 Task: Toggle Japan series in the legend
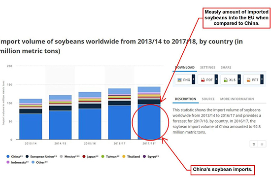pyautogui.click(x=90, y=157)
